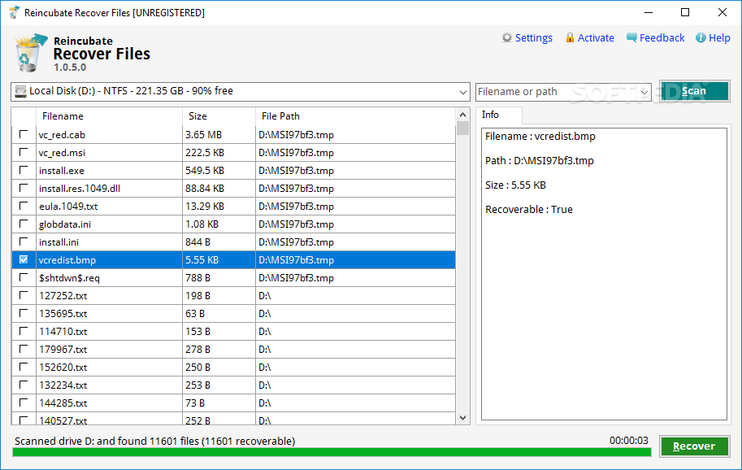
Task: Click the Recover button
Action: click(694, 446)
